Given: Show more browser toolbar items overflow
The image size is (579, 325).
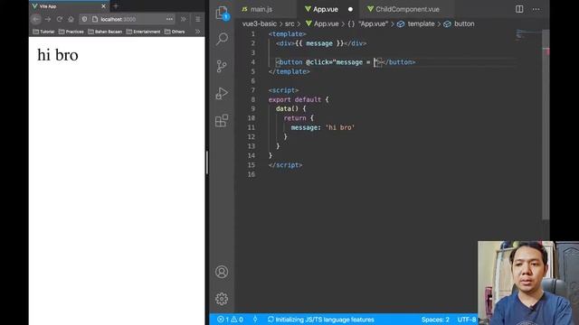Looking at the screenshot, I should 184,19.
